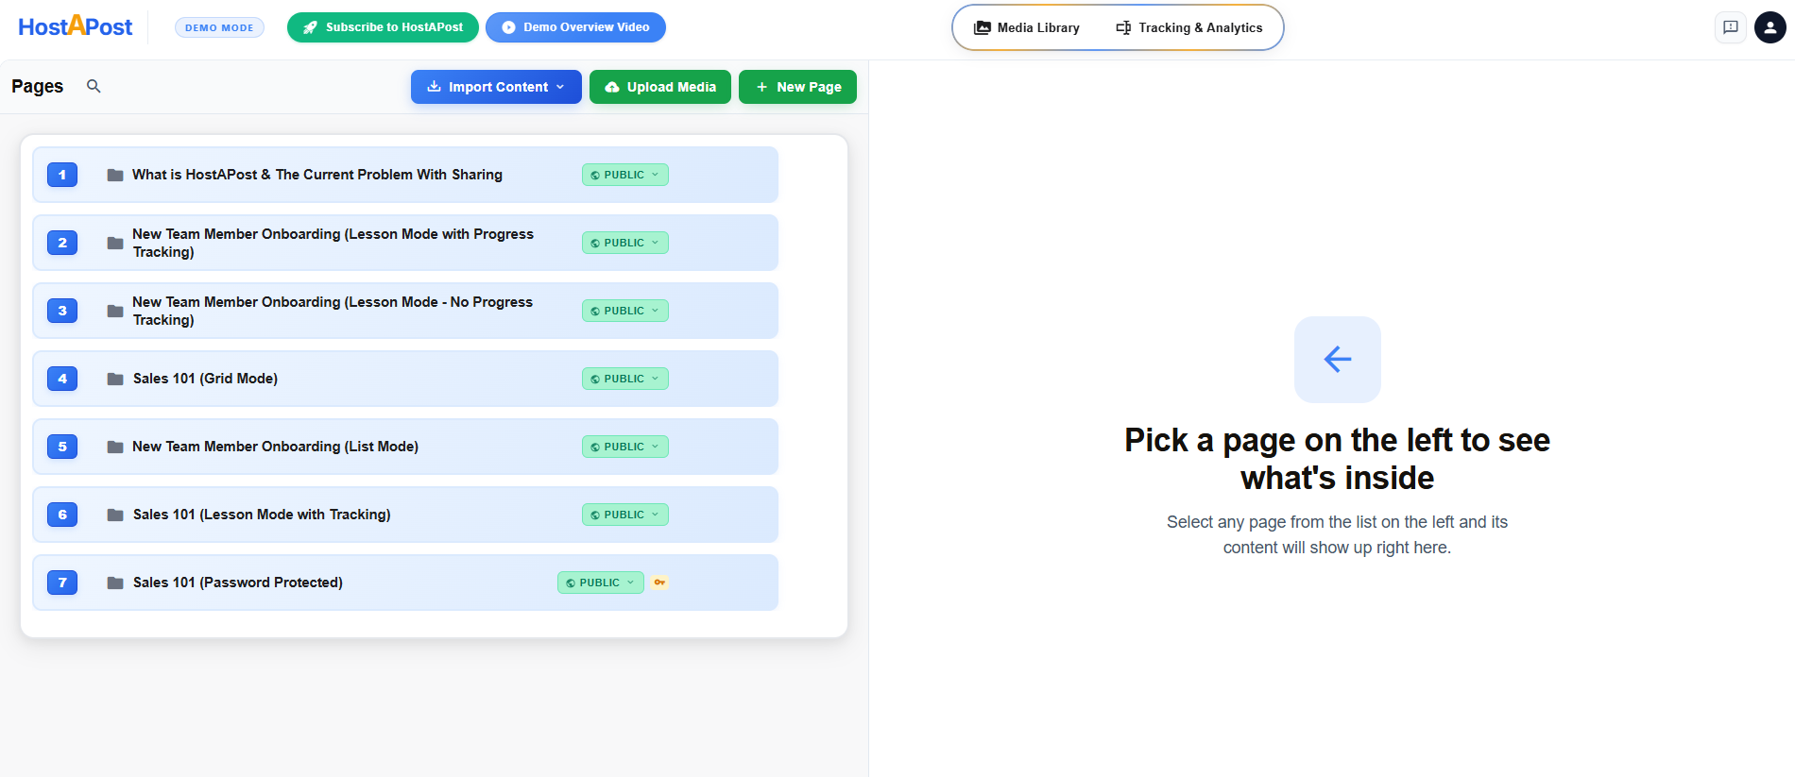Click number badge 6
This screenshot has width=1795, height=777.
(x=62, y=515)
